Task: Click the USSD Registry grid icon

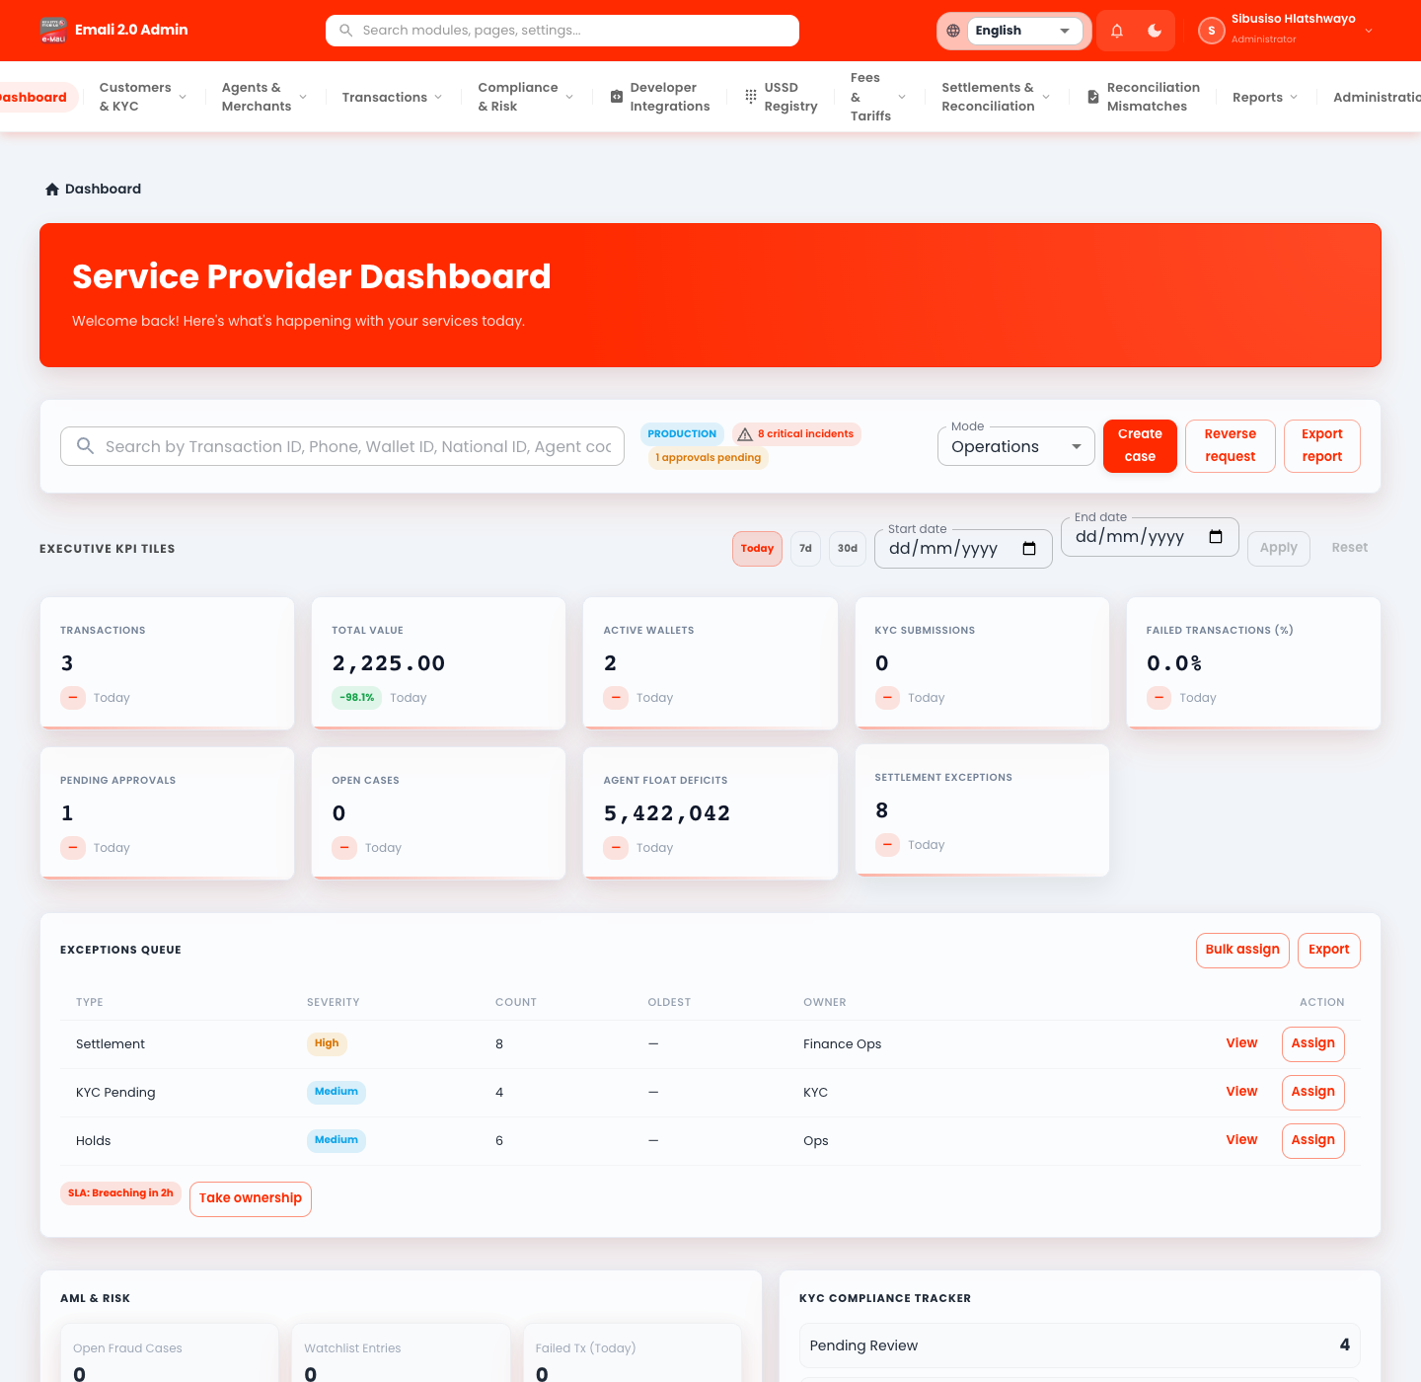Action: 751,97
